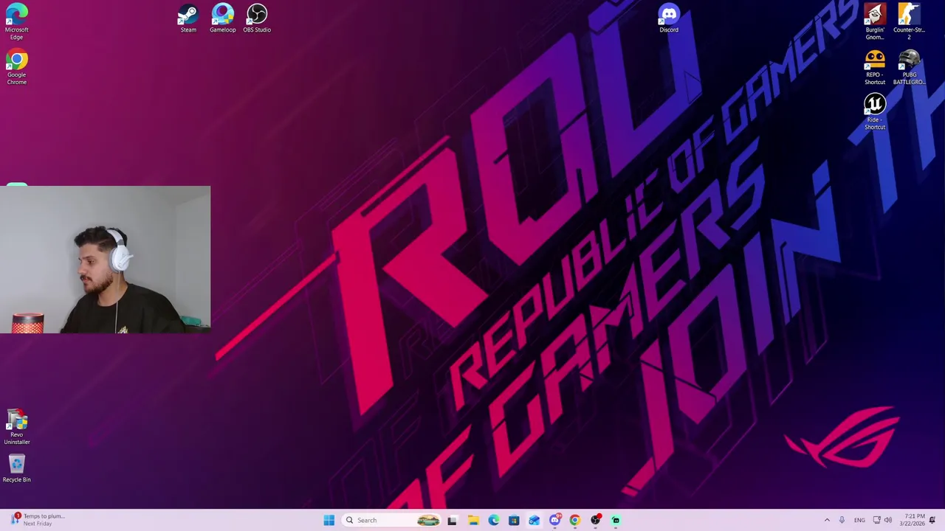Select the REPO Shortcut desktop icon
The width and height of the screenshot is (945, 531).
click(x=875, y=68)
